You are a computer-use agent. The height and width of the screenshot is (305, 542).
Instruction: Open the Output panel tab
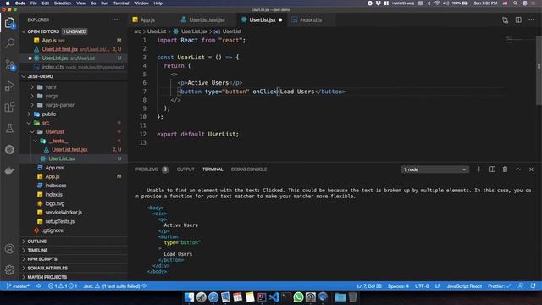185,169
